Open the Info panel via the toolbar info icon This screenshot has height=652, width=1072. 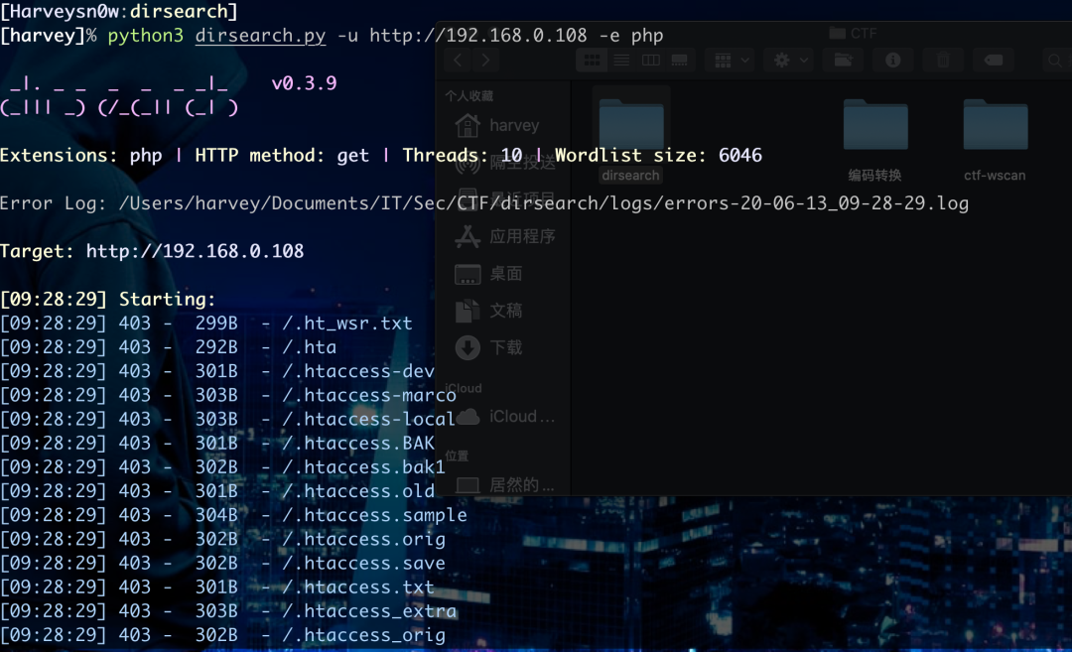pyautogui.click(x=892, y=60)
